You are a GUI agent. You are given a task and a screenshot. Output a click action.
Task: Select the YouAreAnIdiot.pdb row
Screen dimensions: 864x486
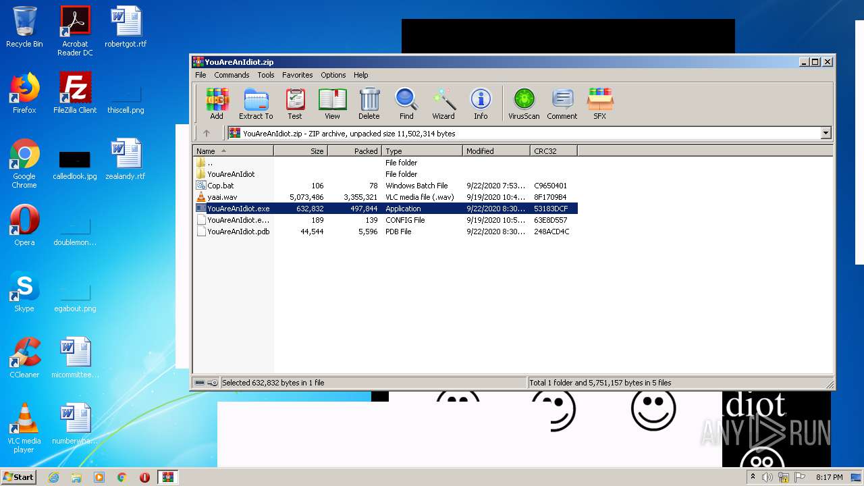pos(385,232)
